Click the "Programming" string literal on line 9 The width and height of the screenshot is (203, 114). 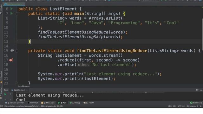coord(124,23)
